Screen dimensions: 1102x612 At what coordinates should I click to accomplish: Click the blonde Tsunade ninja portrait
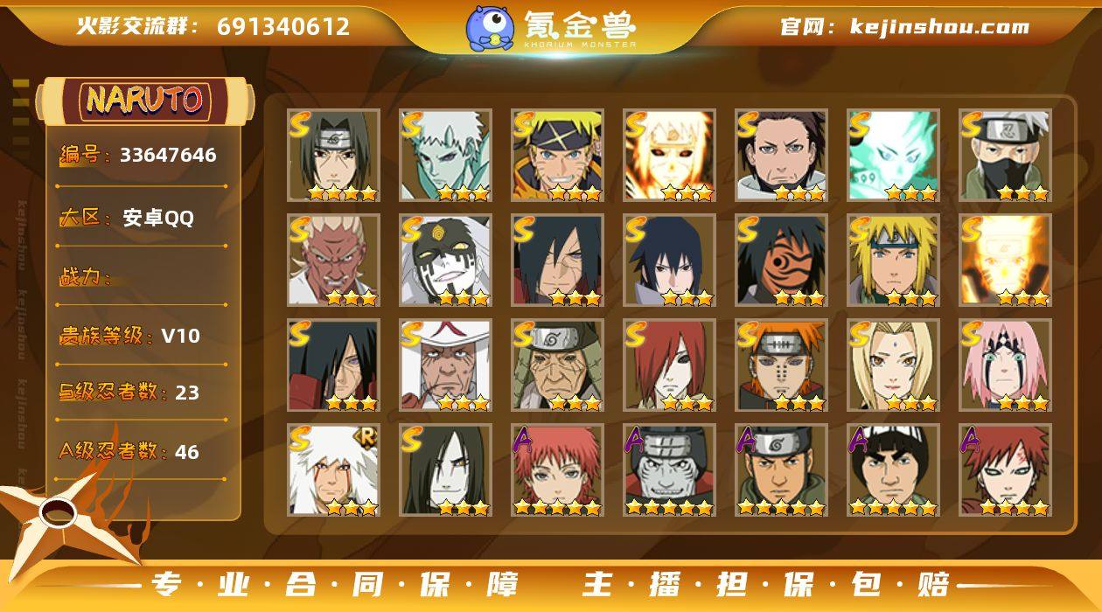(893, 365)
